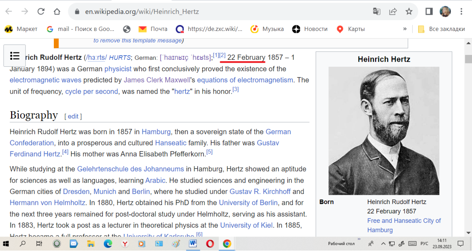
Task: Click the page vertical scrollbar thumb
Action: point(468,59)
